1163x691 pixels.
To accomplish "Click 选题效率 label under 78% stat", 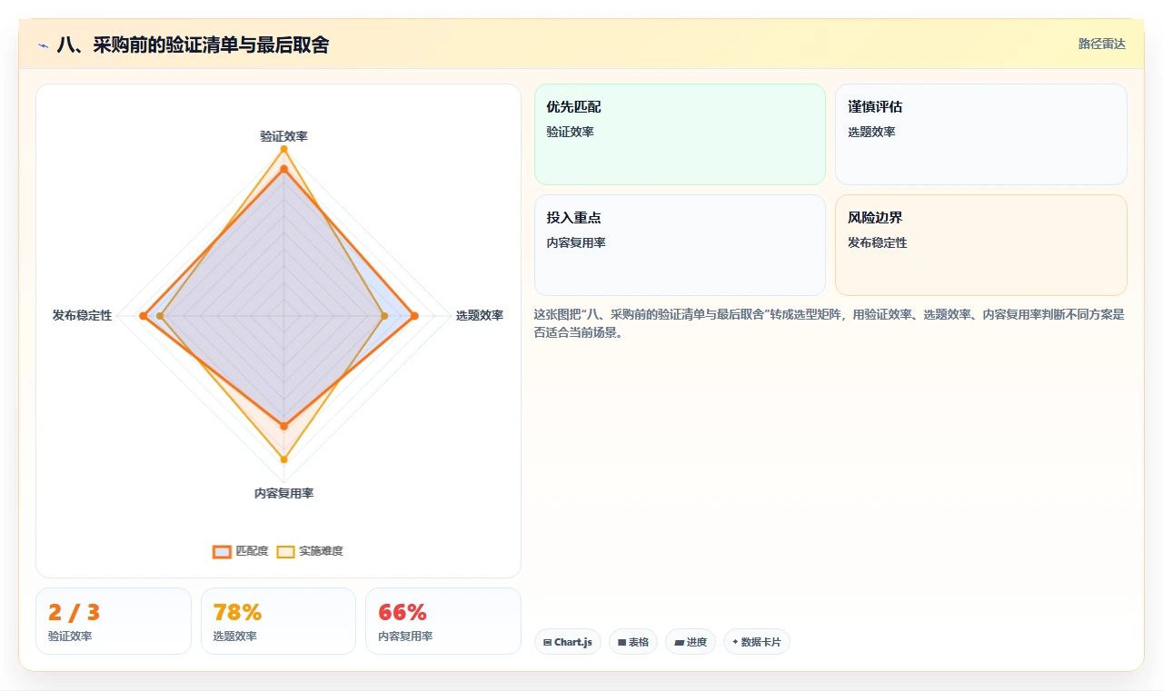I will point(234,637).
